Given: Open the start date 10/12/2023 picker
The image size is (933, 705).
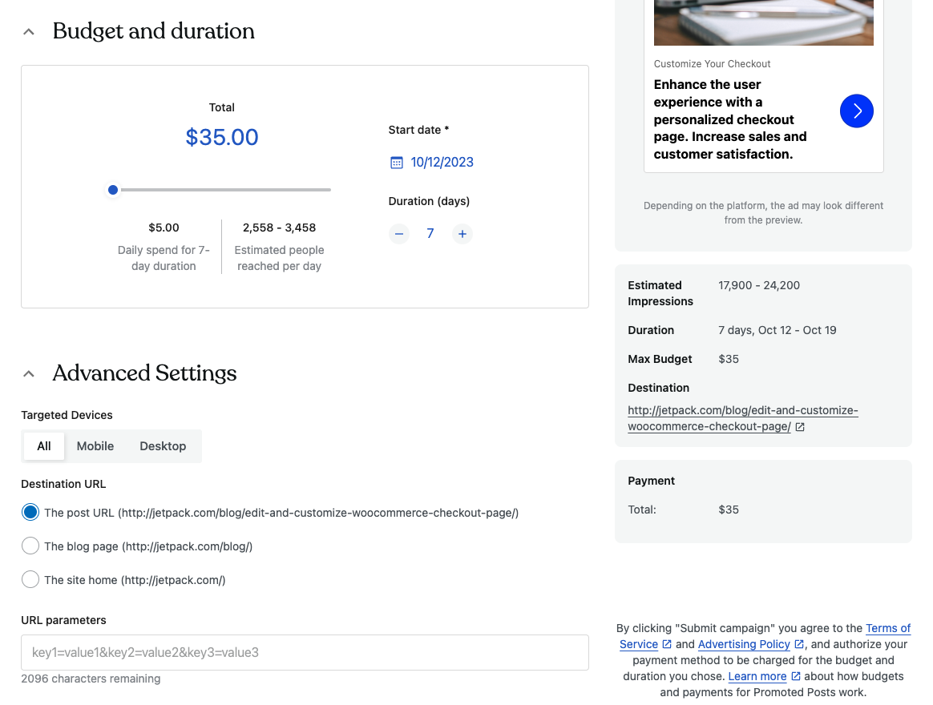Looking at the screenshot, I should (x=442, y=163).
